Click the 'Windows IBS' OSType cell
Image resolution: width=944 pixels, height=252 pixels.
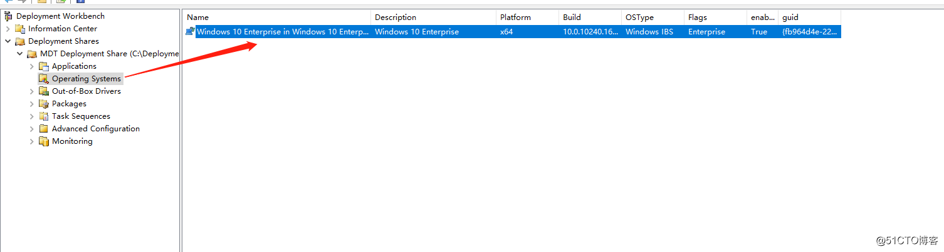649,32
